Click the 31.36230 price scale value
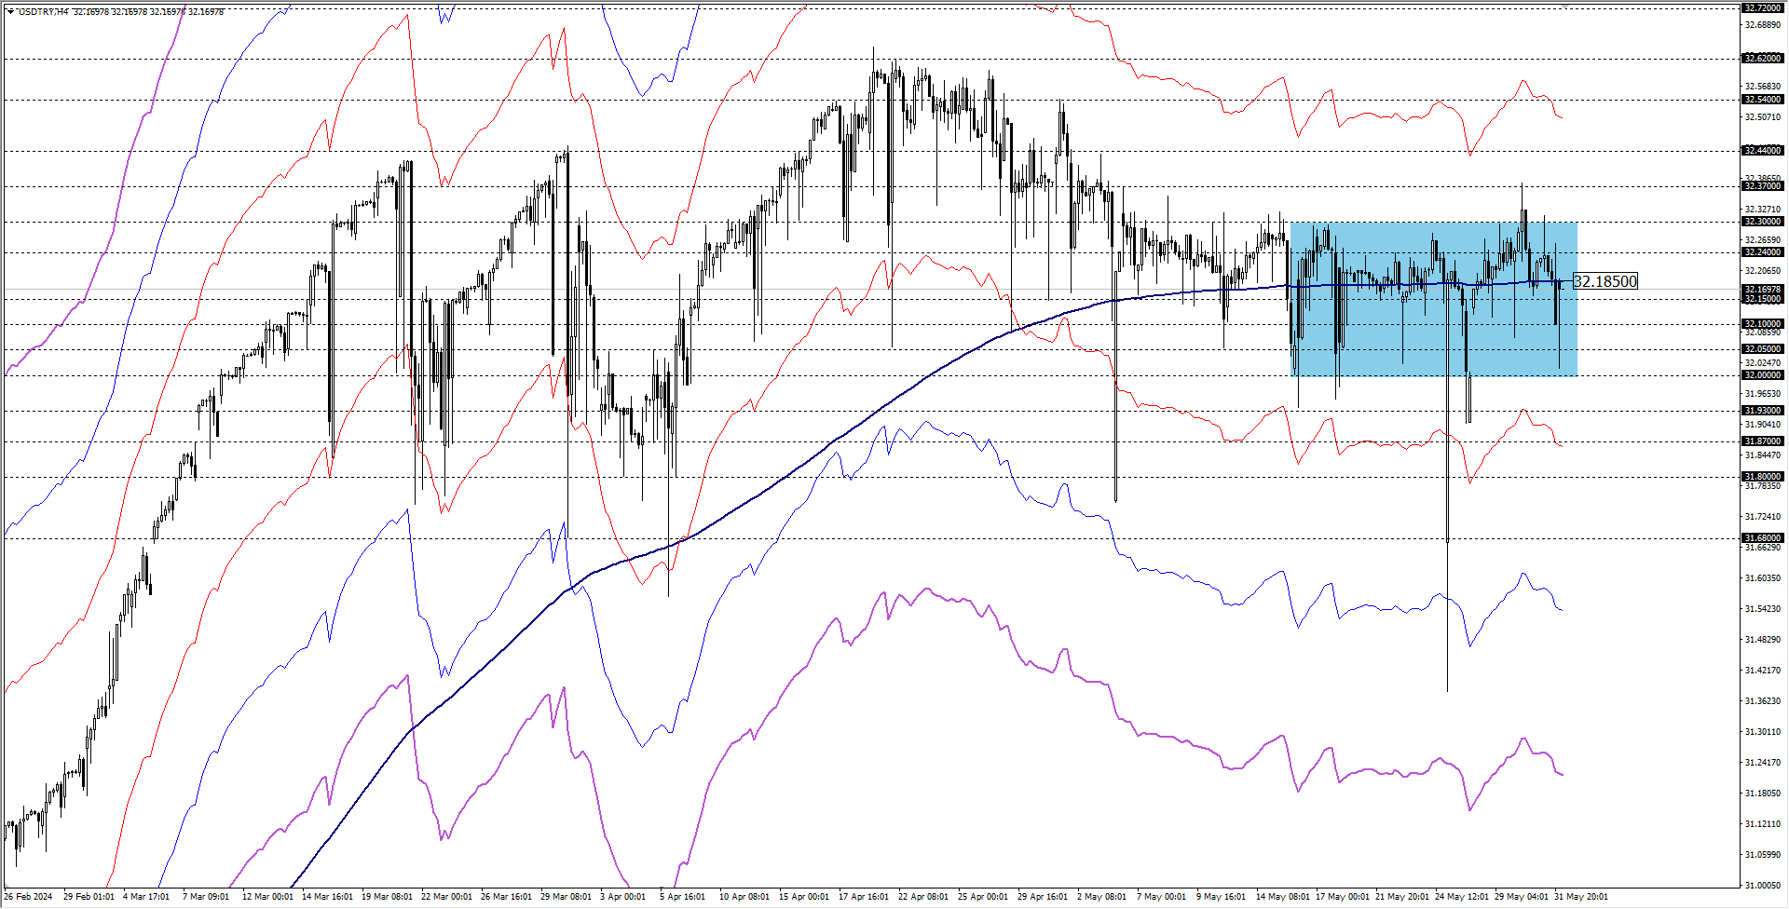The width and height of the screenshot is (1789, 909). pos(1763,701)
